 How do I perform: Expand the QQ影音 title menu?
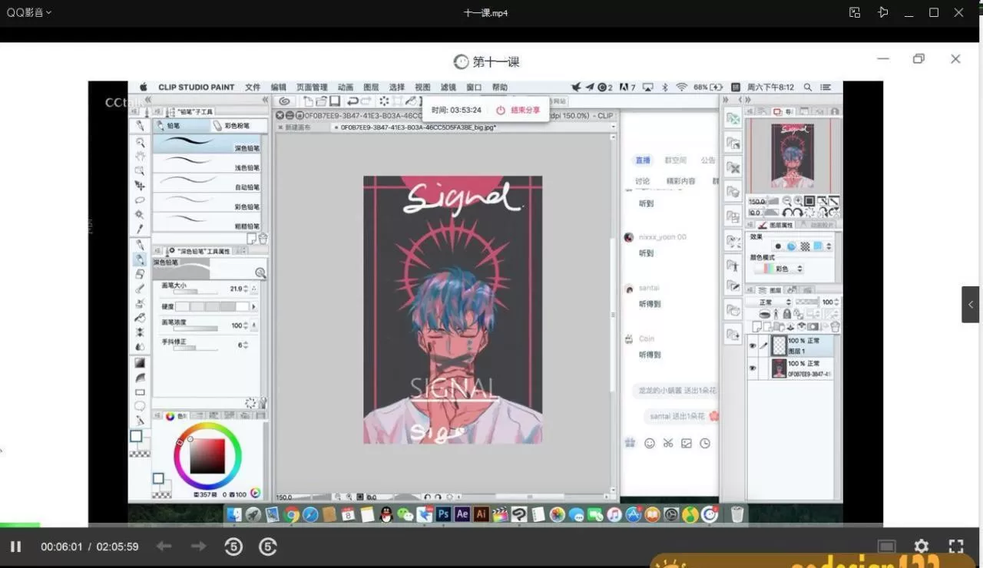29,12
